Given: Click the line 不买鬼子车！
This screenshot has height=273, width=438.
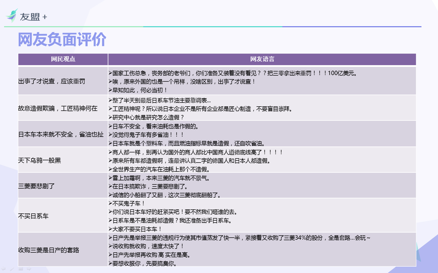Looking at the screenshot, I should click(127, 204).
